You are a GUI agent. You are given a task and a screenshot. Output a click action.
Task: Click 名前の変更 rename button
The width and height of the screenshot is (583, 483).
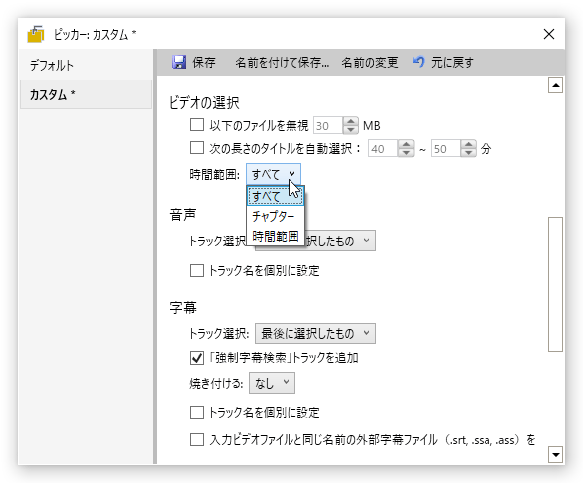pyautogui.click(x=369, y=62)
